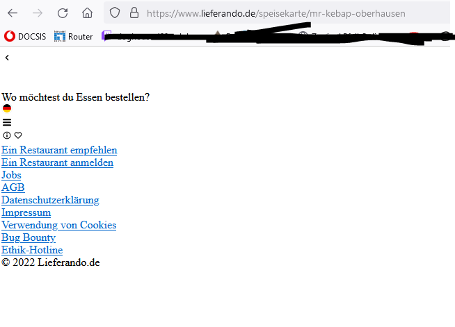Open the DOCSIS bookmark
Image resolution: width=455 pixels, height=327 pixels.
click(25, 37)
